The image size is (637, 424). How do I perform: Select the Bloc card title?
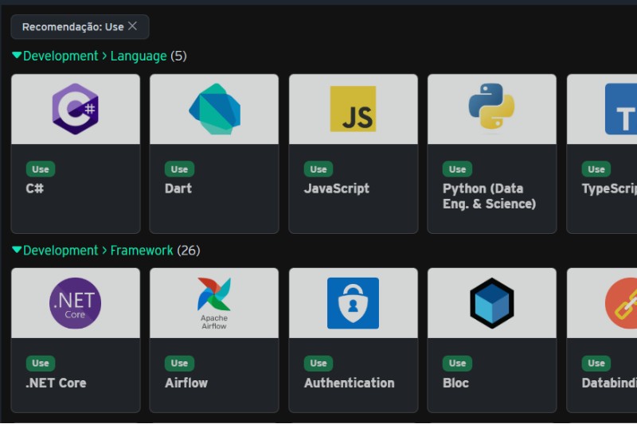455,383
